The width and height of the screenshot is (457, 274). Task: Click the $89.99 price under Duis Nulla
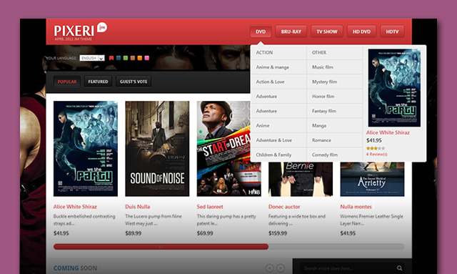134,233
